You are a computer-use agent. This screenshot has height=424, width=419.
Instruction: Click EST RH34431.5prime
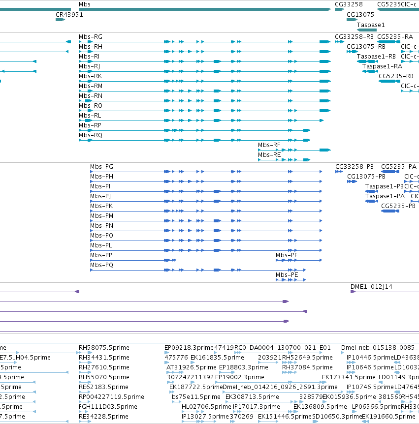pos(104,358)
